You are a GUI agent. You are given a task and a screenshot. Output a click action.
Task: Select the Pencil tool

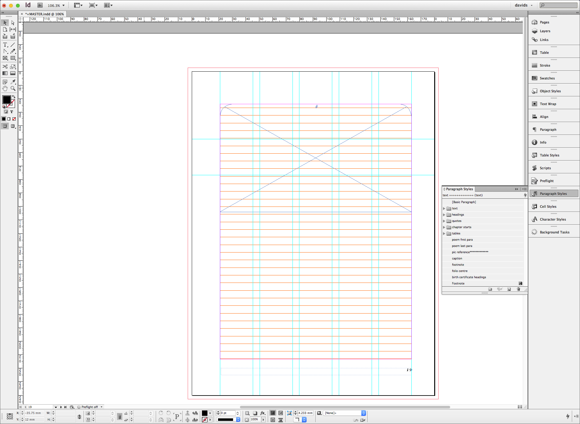tap(13, 51)
